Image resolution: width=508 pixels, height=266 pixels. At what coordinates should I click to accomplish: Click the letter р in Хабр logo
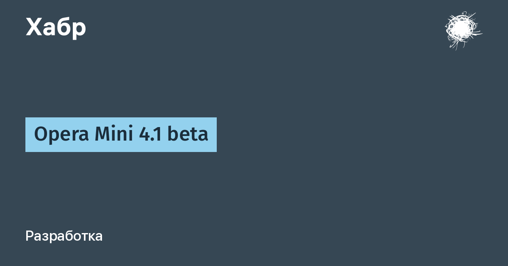tap(80, 30)
